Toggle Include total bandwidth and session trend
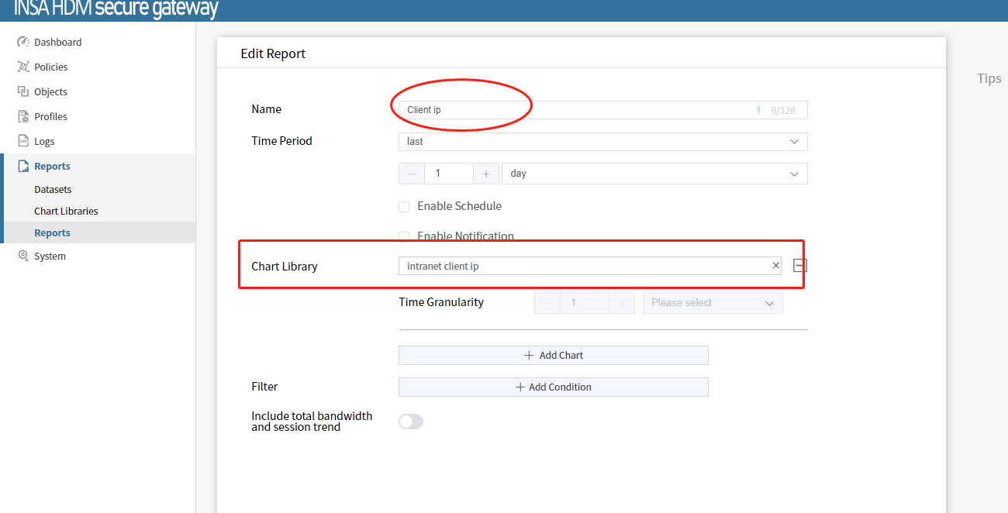The width and height of the screenshot is (1008, 513). click(411, 422)
